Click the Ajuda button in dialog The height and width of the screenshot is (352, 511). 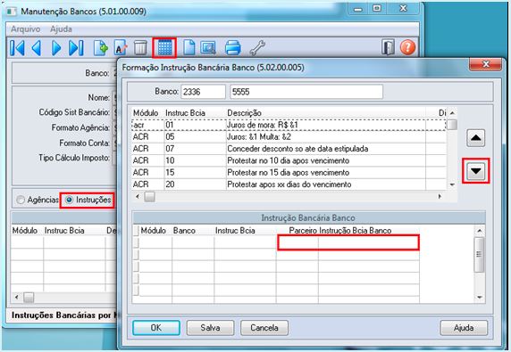464,328
